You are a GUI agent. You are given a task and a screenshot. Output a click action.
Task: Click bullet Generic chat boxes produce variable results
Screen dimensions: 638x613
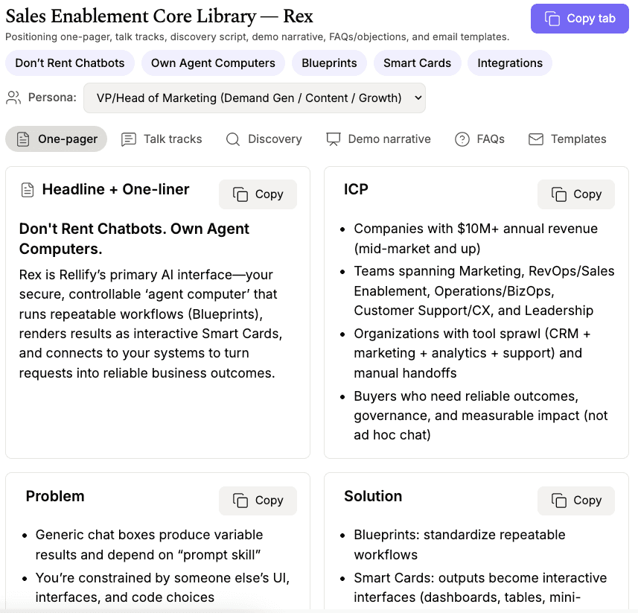pos(149,544)
